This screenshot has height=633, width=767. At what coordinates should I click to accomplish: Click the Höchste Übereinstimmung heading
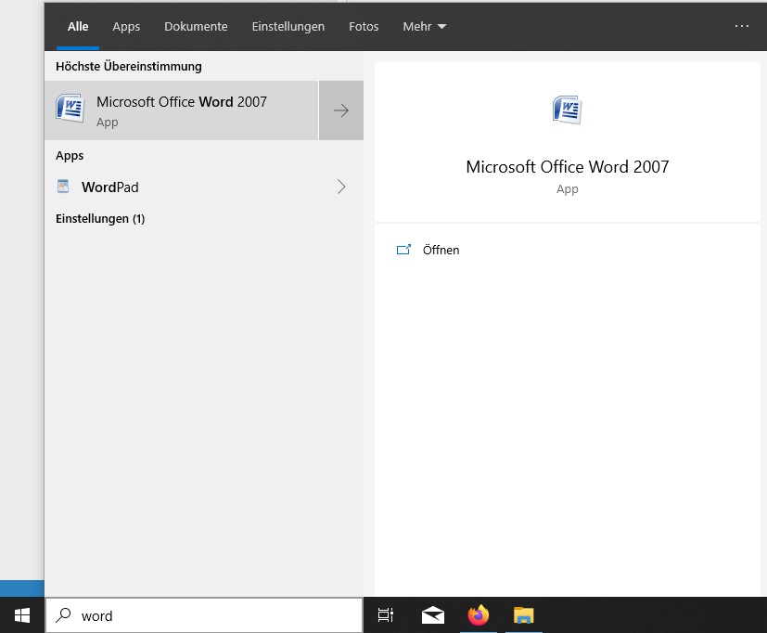[129, 66]
